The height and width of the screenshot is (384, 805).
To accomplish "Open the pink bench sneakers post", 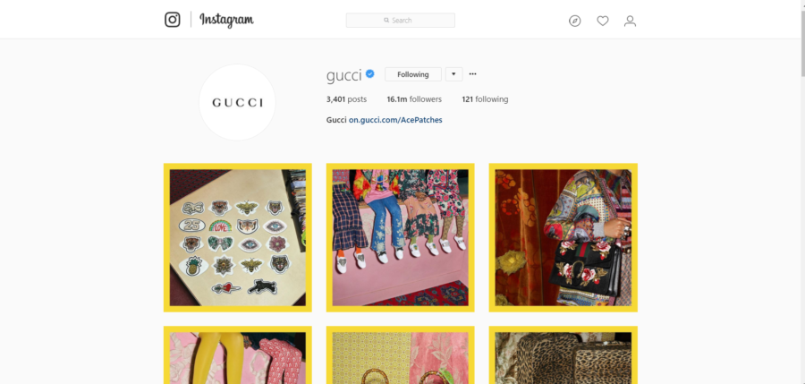I will click(x=401, y=237).
